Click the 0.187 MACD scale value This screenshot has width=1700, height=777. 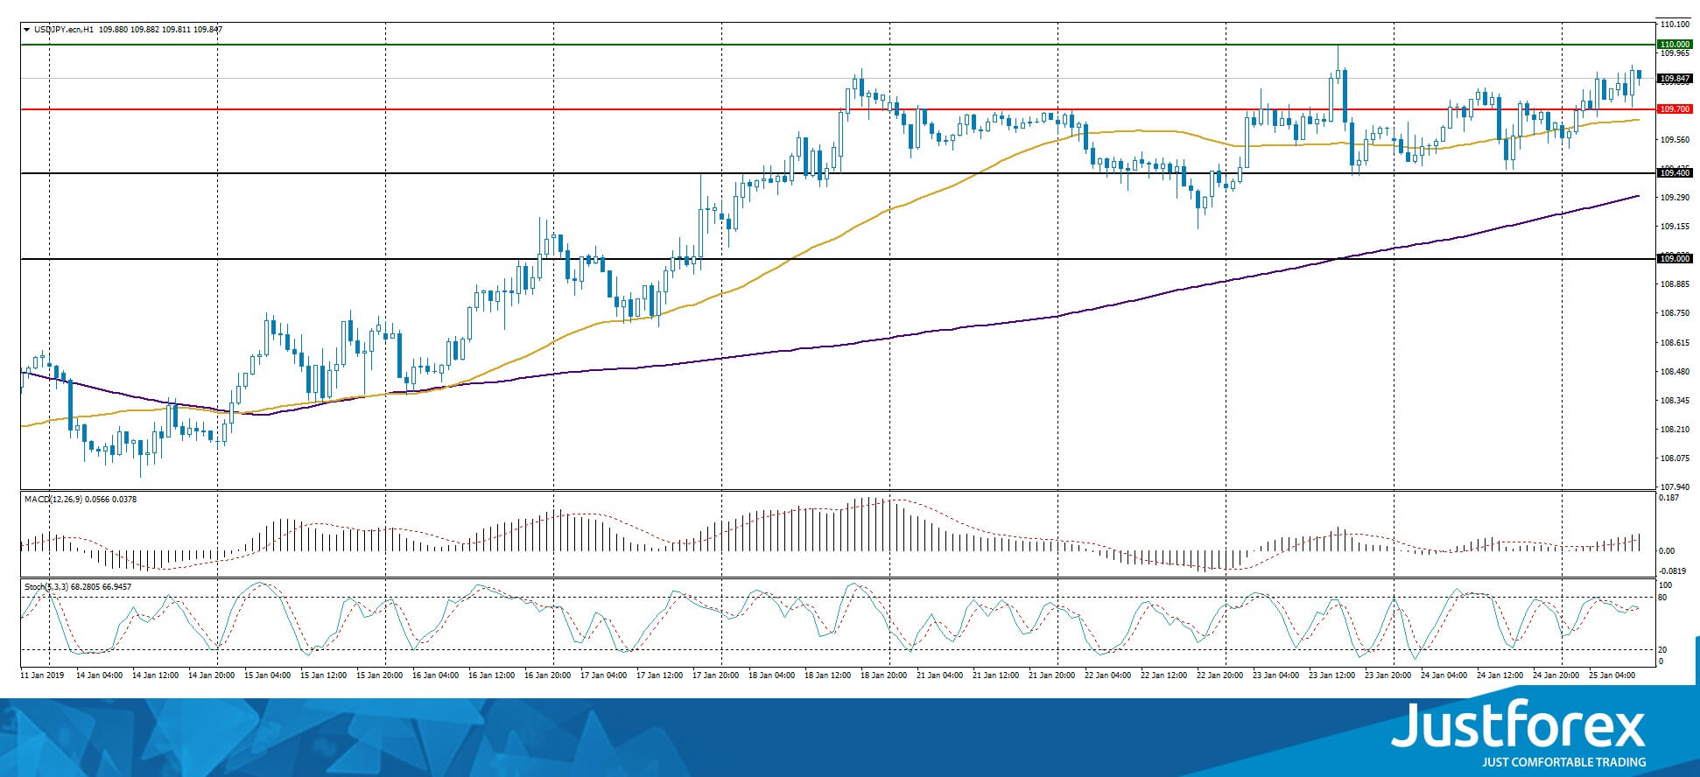tap(1668, 498)
